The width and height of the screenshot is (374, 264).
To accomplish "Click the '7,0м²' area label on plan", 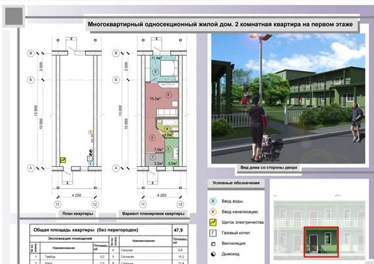I will (x=158, y=150).
